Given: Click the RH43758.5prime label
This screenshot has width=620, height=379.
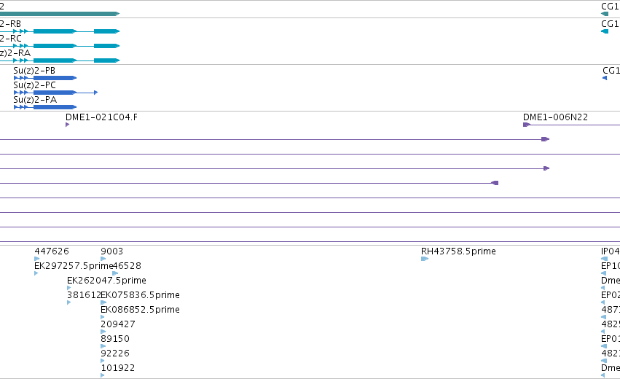Looking at the screenshot, I should coord(458,251).
